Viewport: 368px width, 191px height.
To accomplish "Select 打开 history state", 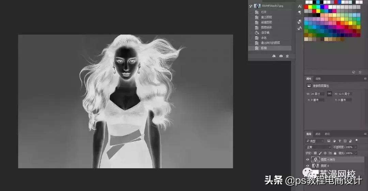I will pos(270,12).
